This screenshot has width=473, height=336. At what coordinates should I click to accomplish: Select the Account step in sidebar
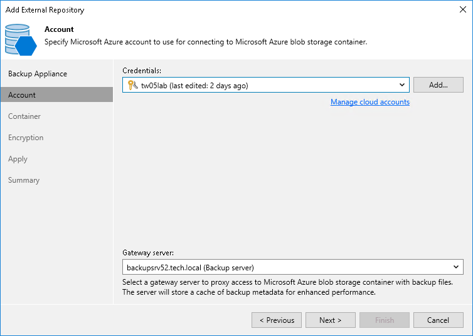pos(56,94)
